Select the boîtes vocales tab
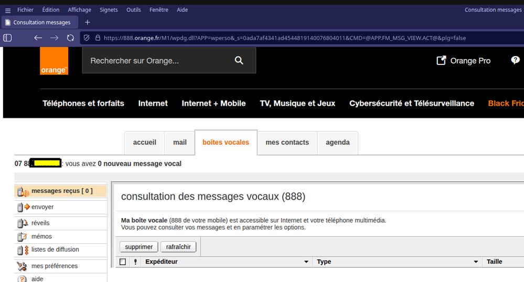The width and height of the screenshot is (524, 282). (226, 143)
